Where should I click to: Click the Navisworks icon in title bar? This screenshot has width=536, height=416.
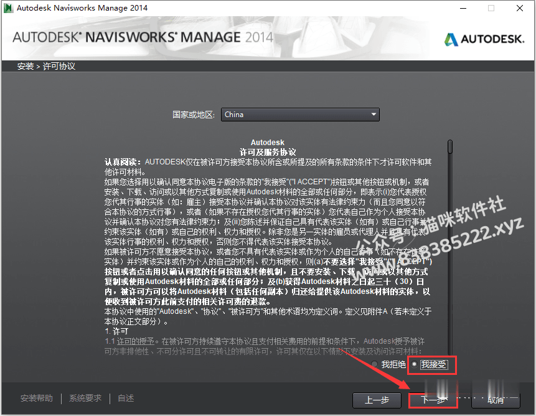pos(8,8)
